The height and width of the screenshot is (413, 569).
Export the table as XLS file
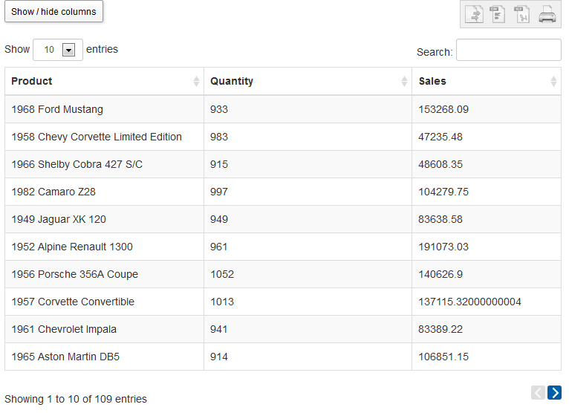(x=521, y=15)
